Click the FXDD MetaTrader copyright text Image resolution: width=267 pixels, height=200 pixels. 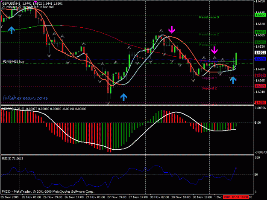(48, 191)
